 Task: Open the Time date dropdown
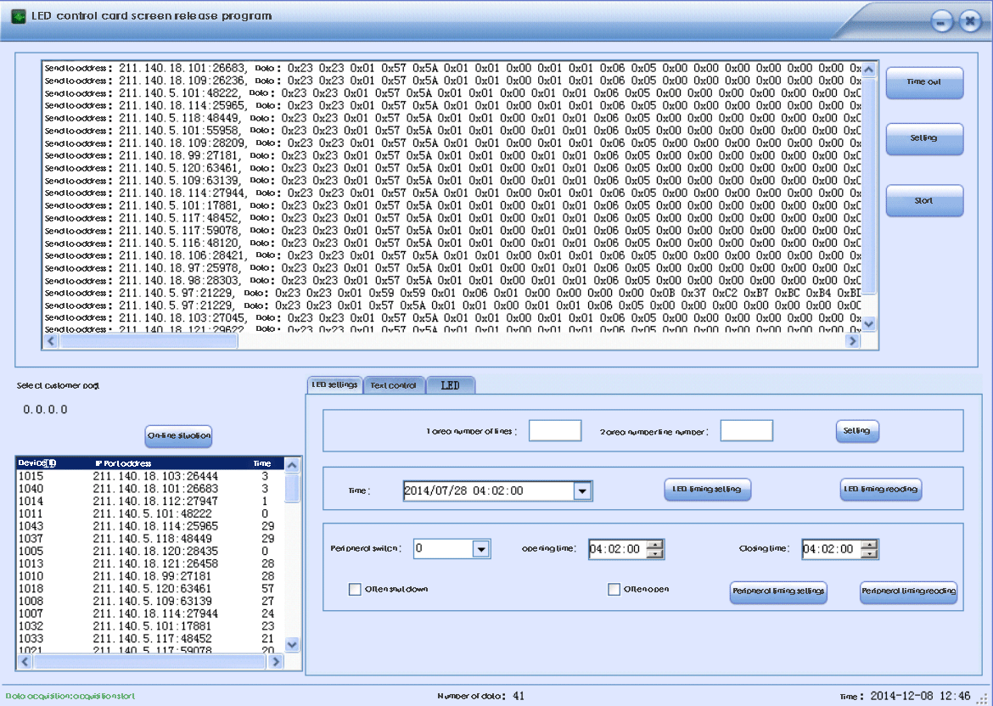tap(582, 491)
